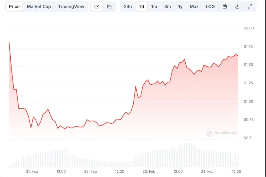Select the 1y range button
This screenshot has height=177, width=266.
180,6
